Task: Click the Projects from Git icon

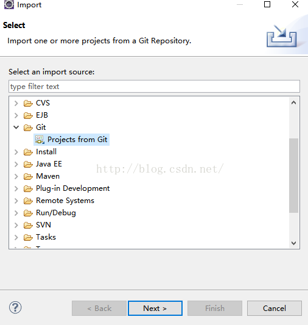Action: pos(40,140)
